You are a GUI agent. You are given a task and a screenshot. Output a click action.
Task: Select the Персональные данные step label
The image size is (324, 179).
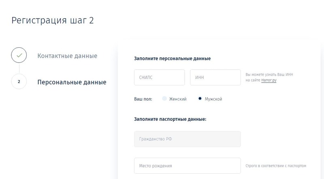pyautogui.click(x=72, y=82)
